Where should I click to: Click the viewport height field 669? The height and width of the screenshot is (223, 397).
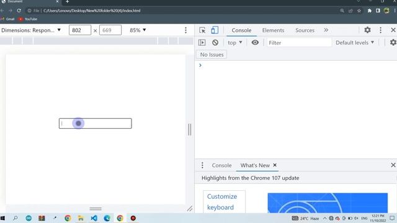coord(110,30)
